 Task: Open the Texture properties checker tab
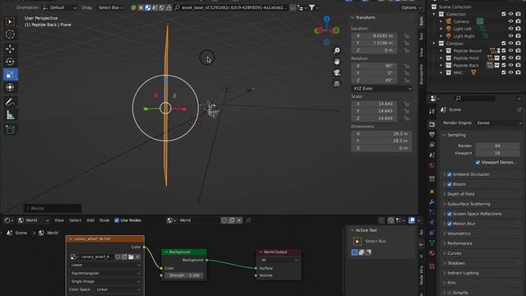(431, 266)
